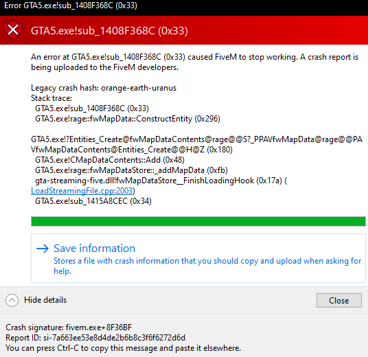Screen dimensions: 368x357
Task: Click the error description paragraph about FiveM
Action: click(195, 62)
